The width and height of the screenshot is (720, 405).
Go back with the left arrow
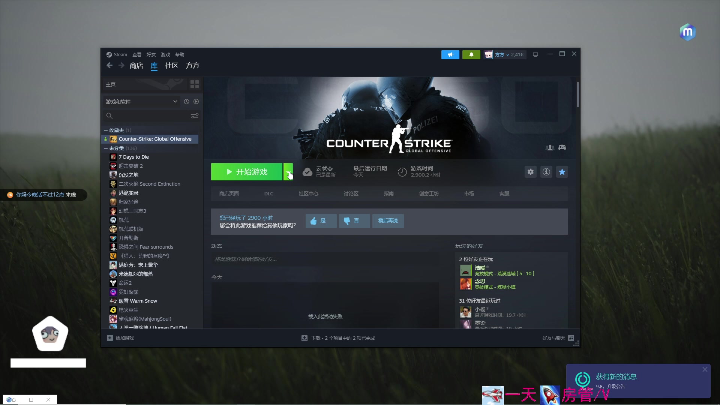(x=109, y=66)
